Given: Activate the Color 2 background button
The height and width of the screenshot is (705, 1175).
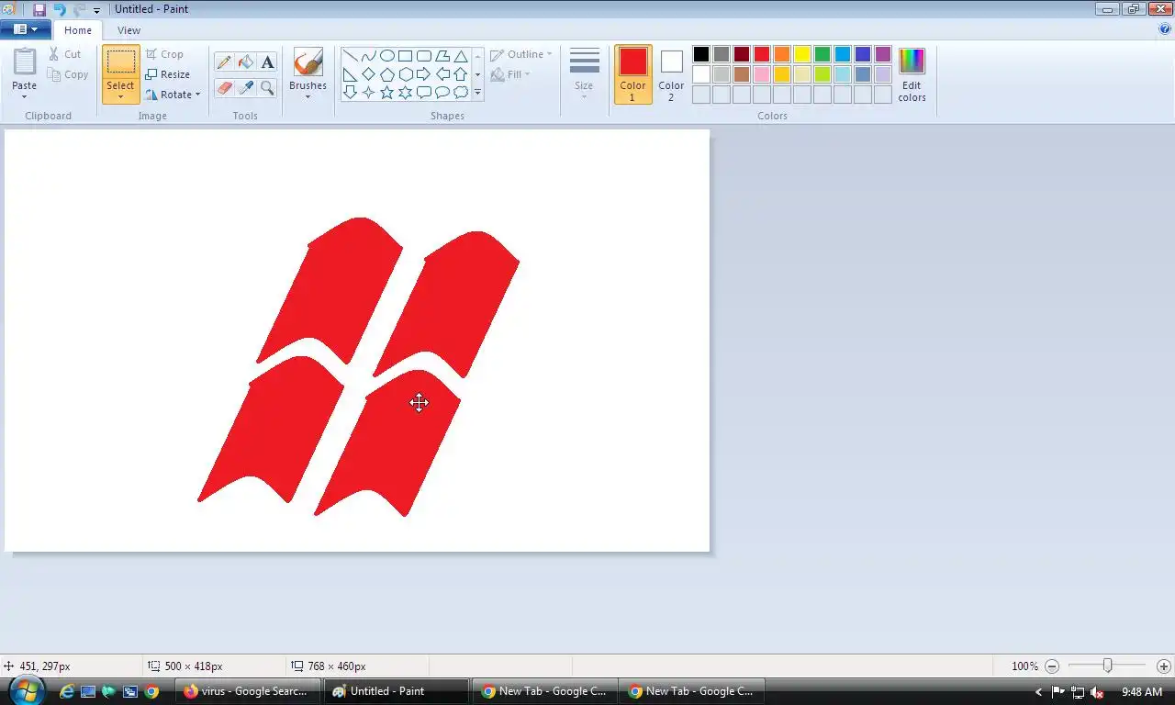Looking at the screenshot, I should (671, 74).
